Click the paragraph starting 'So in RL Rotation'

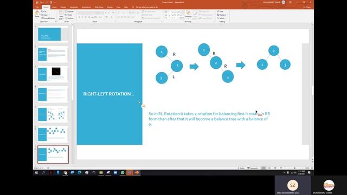click(x=209, y=119)
